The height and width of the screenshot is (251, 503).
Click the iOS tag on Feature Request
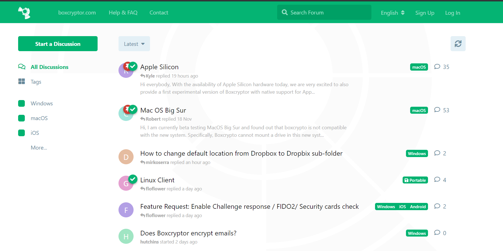[x=402, y=207]
